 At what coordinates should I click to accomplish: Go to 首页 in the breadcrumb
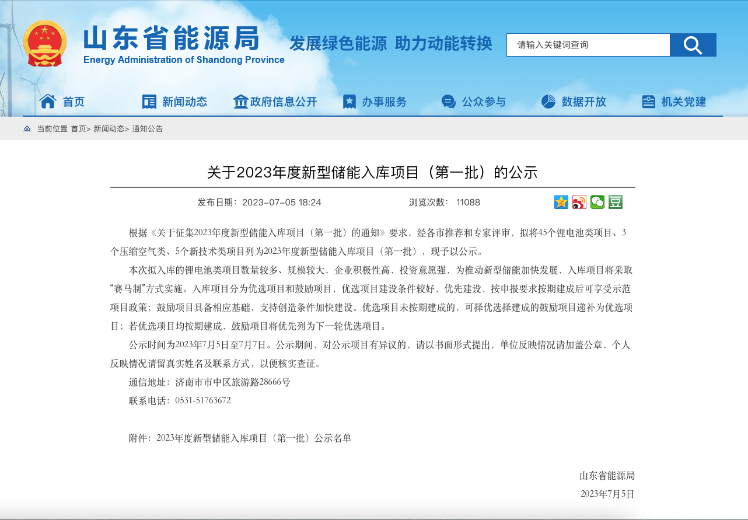pyautogui.click(x=78, y=129)
